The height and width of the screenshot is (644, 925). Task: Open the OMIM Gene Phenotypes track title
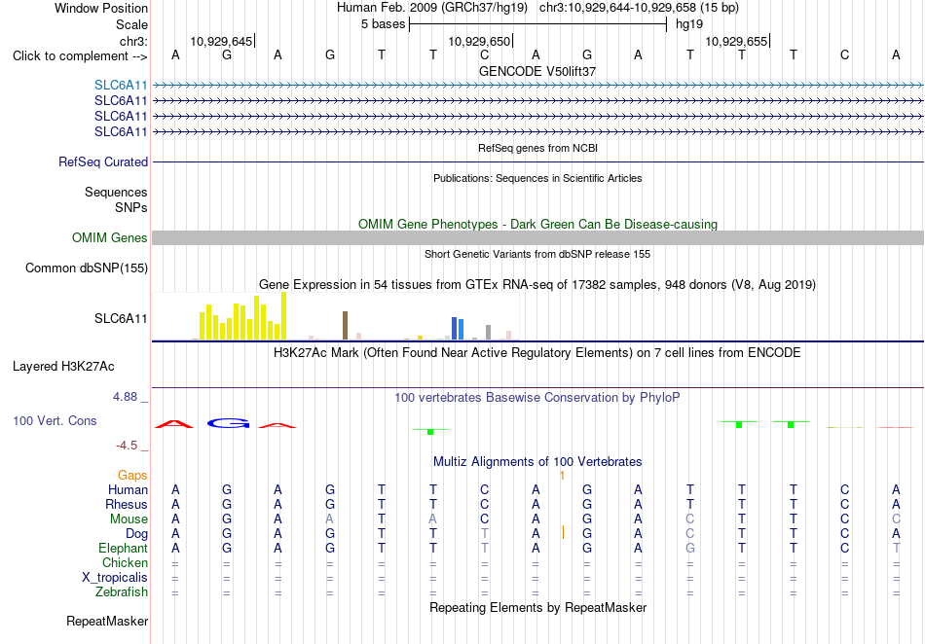coord(537,225)
